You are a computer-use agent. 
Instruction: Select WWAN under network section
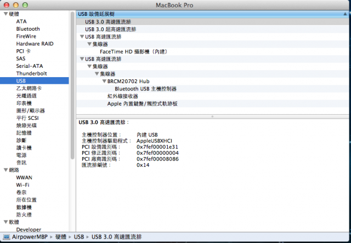pyautogui.click(x=24, y=177)
